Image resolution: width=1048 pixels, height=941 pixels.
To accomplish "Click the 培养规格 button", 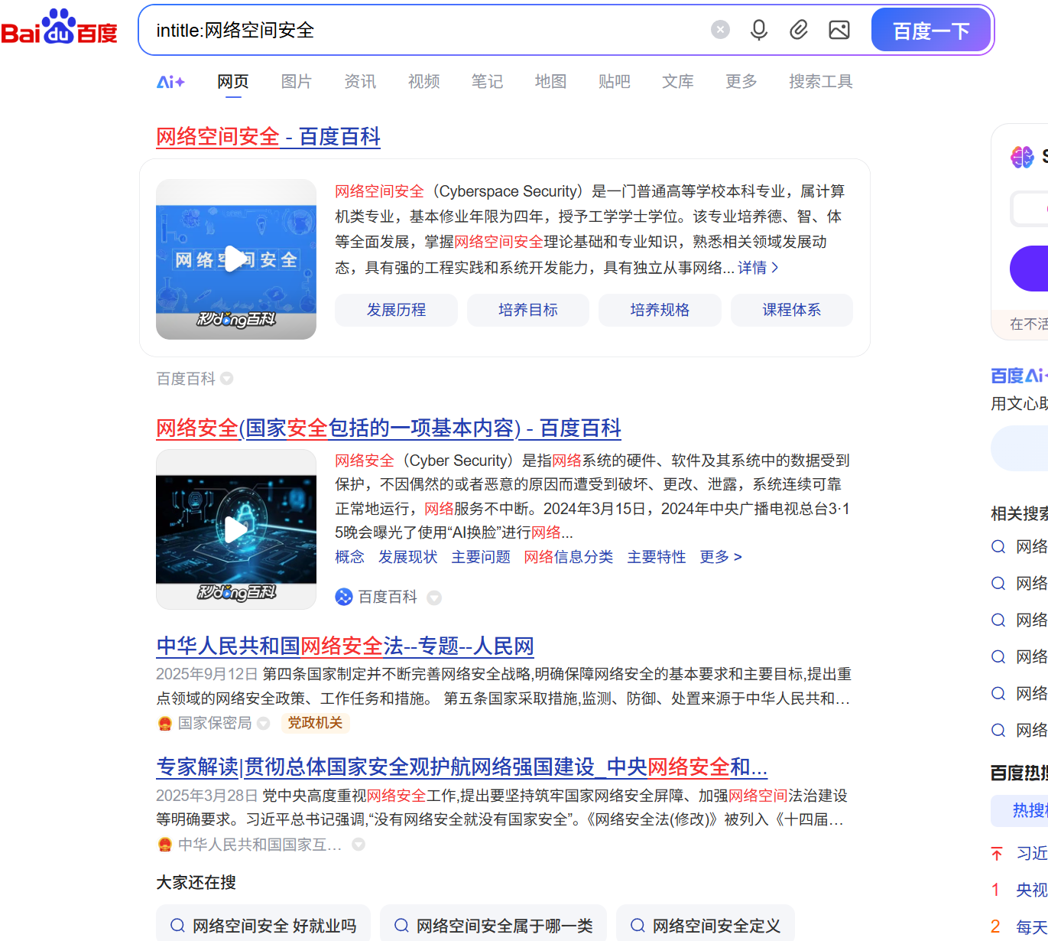I will coord(660,310).
